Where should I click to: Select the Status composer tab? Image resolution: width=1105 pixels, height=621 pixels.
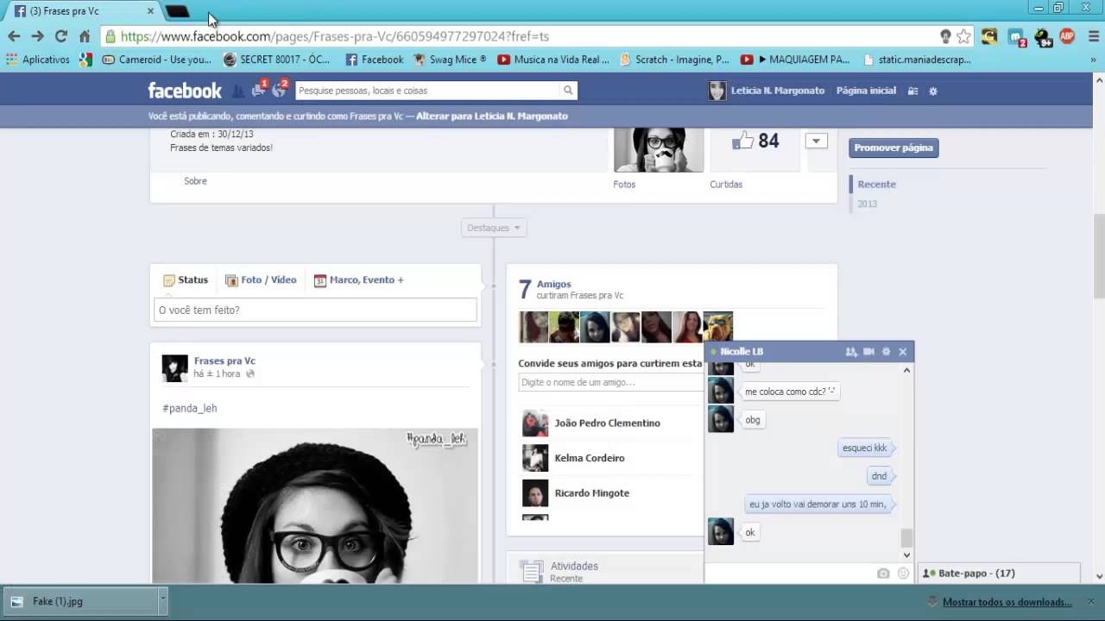[x=186, y=280]
